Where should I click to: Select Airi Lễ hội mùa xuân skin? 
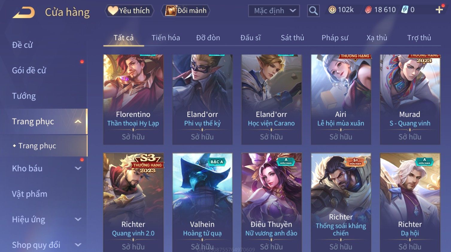pyautogui.click(x=341, y=100)
